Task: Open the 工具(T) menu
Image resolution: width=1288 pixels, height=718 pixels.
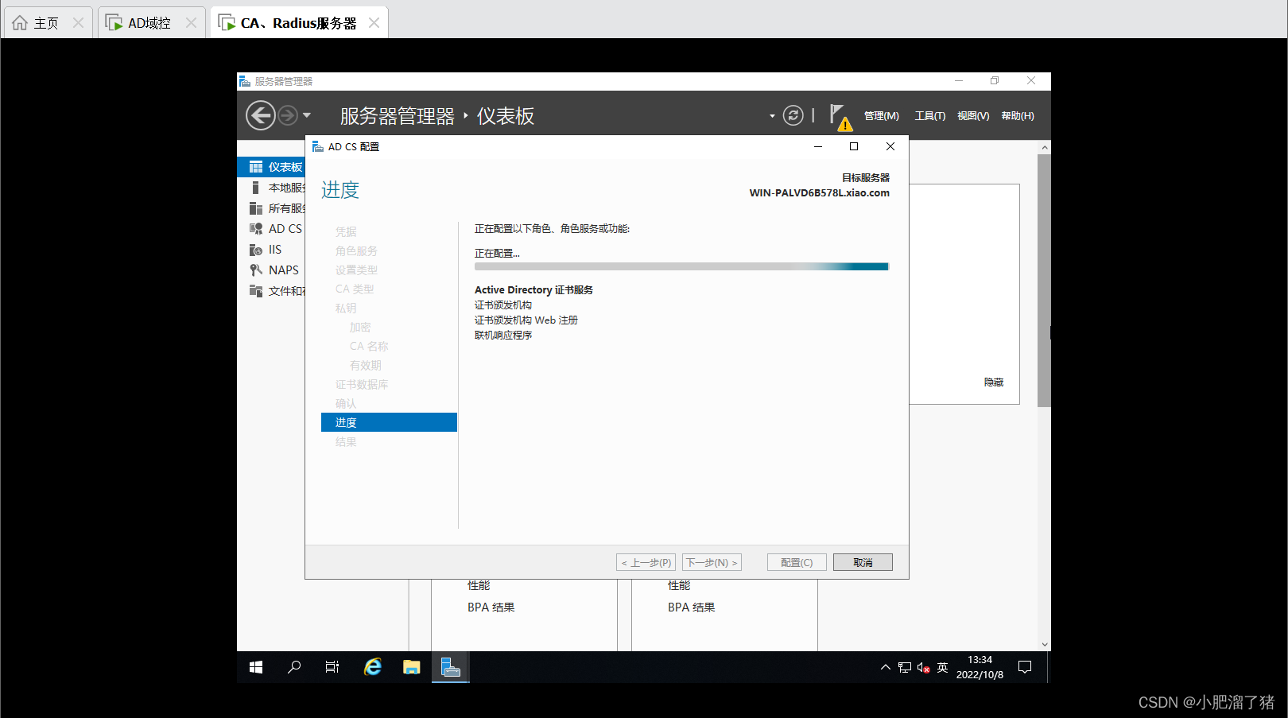Action: point(929,116)
